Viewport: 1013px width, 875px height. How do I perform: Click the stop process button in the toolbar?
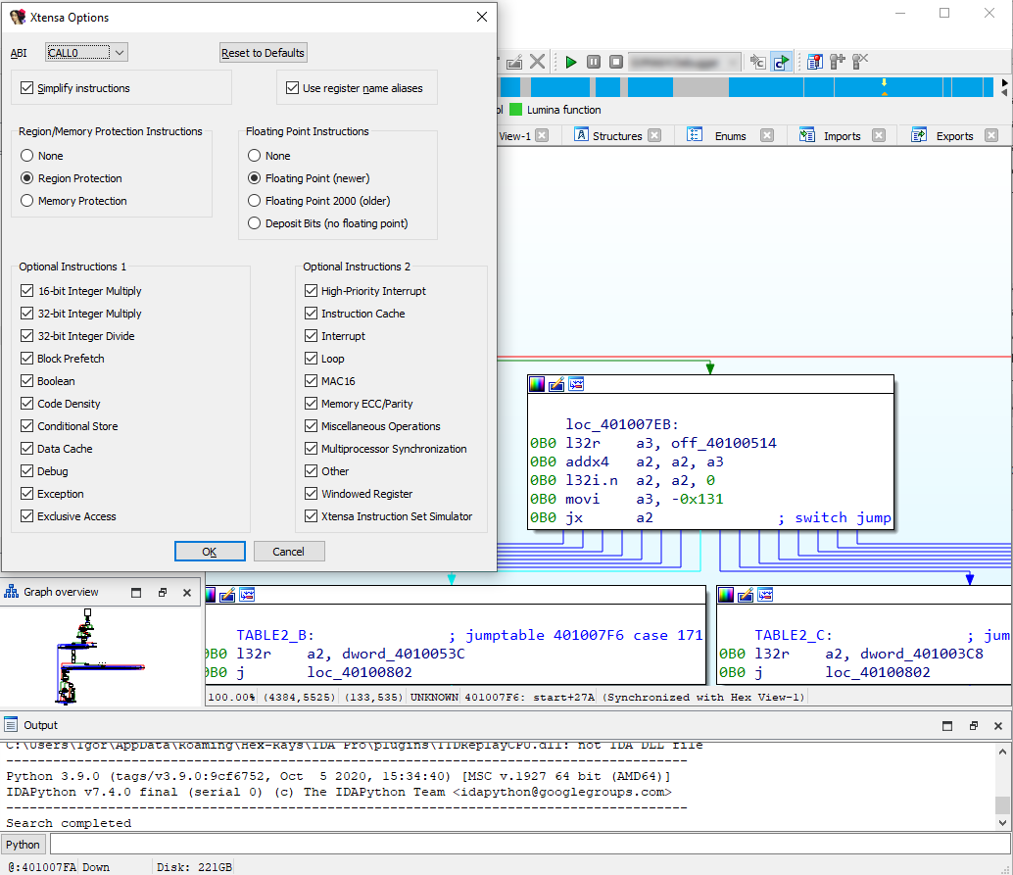coord(616,62)
